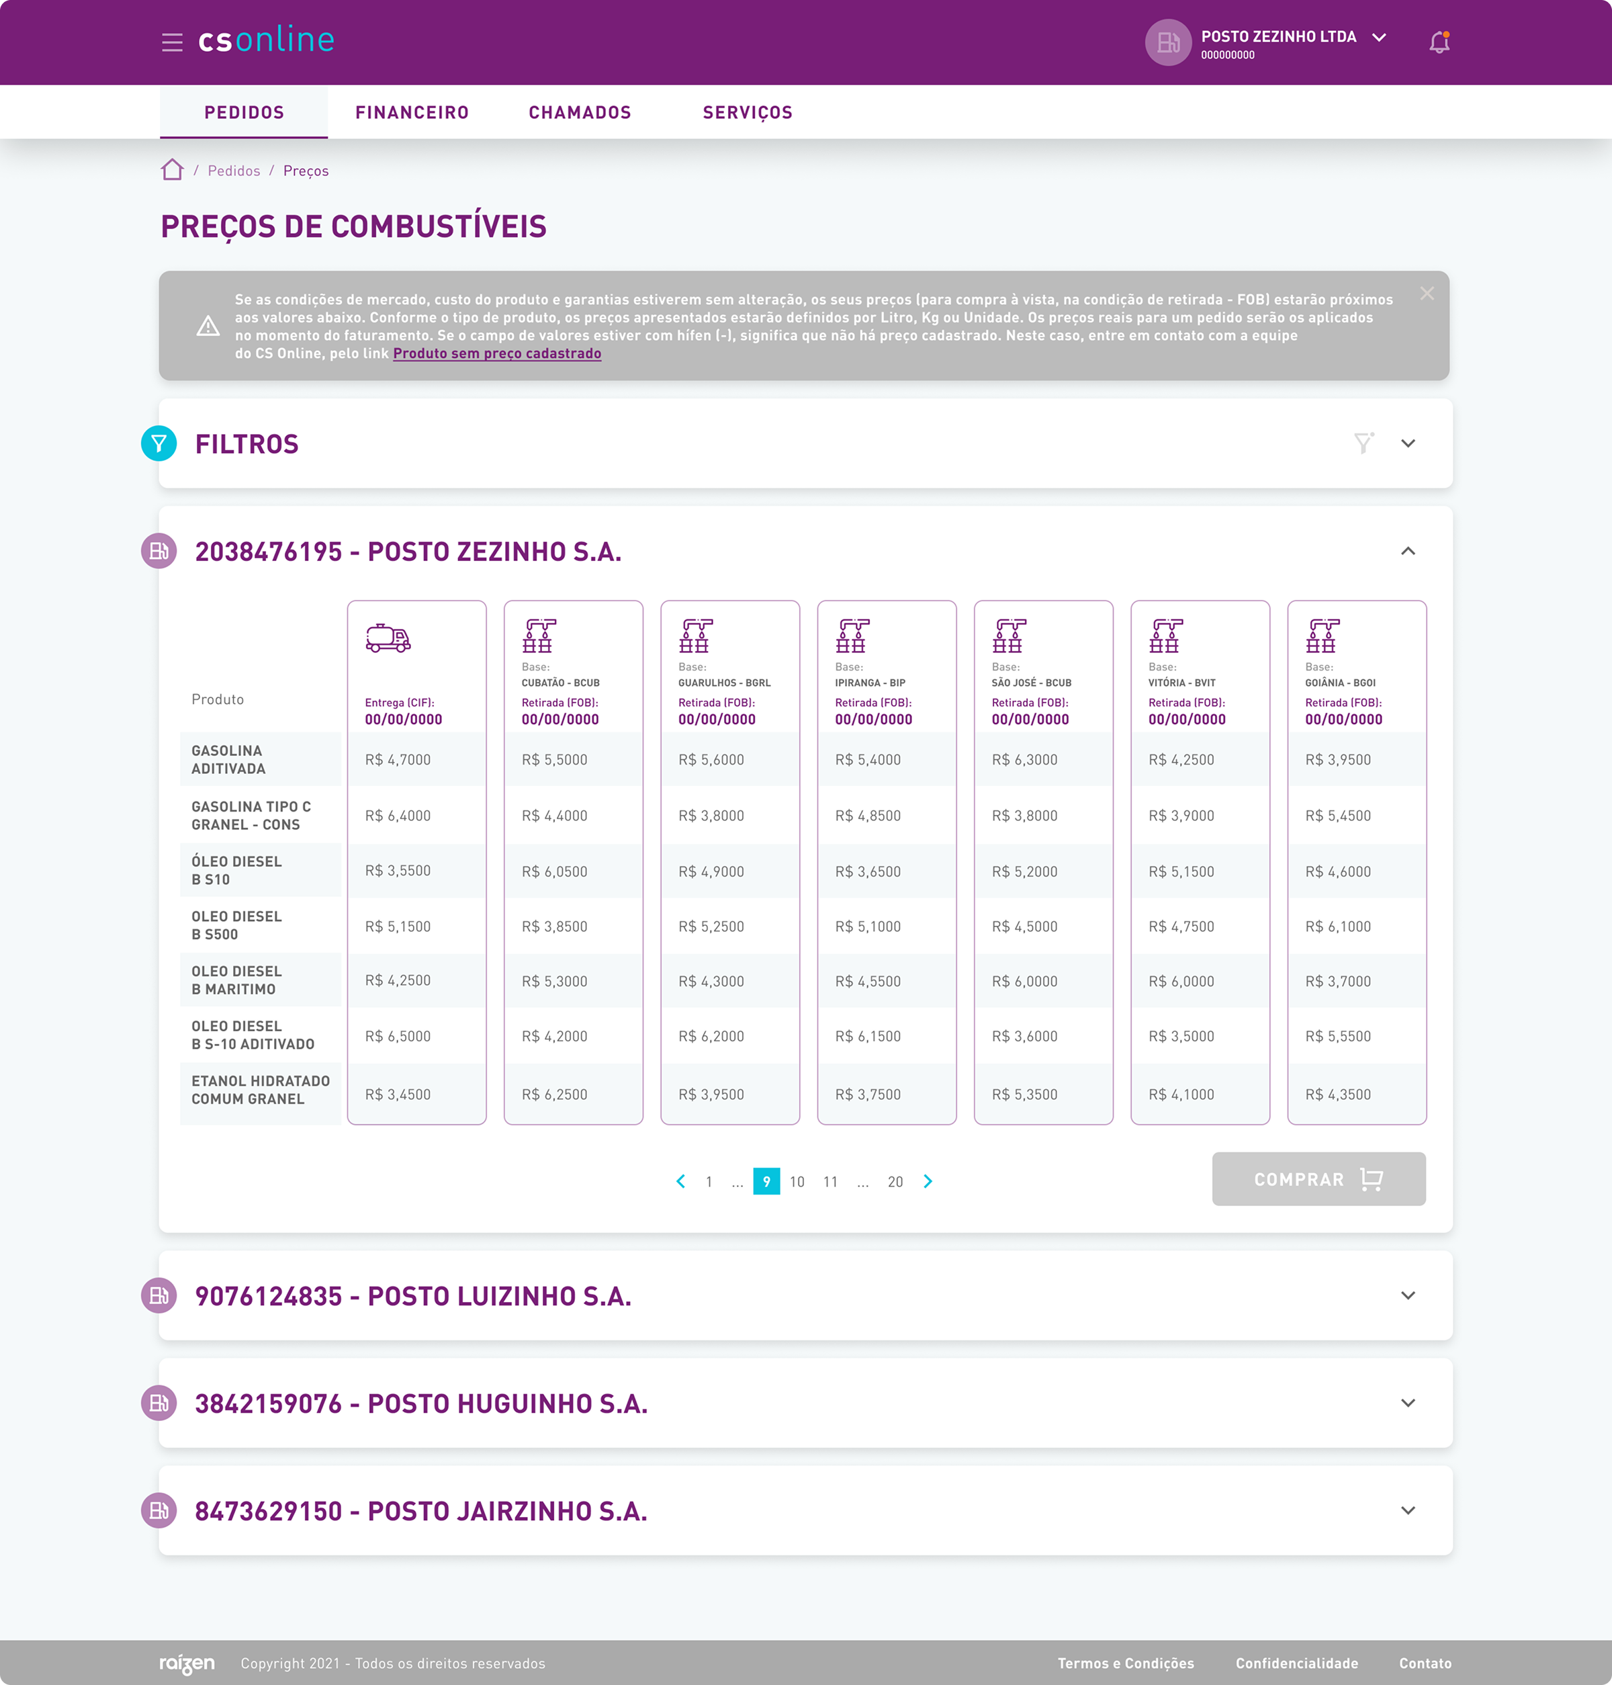The image size is (1612, 1685).
Task: Click the delivery truck CIF icon
Action: click(388, 638)
